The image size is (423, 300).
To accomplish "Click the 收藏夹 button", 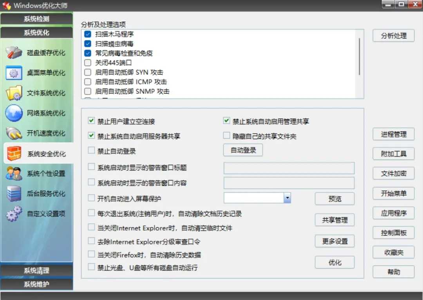I will coord(394,252).
